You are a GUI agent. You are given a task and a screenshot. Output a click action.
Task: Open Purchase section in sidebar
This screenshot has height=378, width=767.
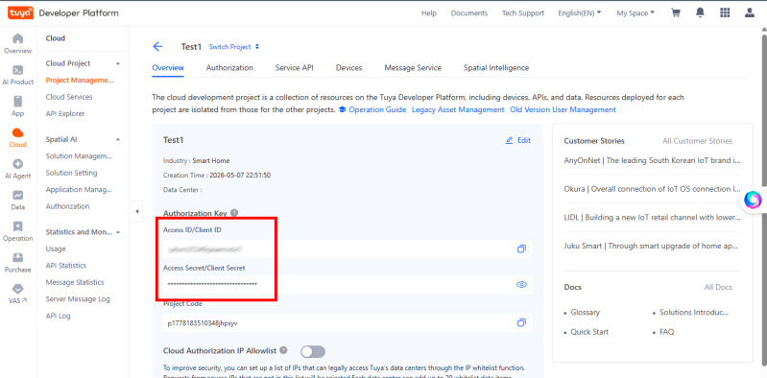(17, 263)
